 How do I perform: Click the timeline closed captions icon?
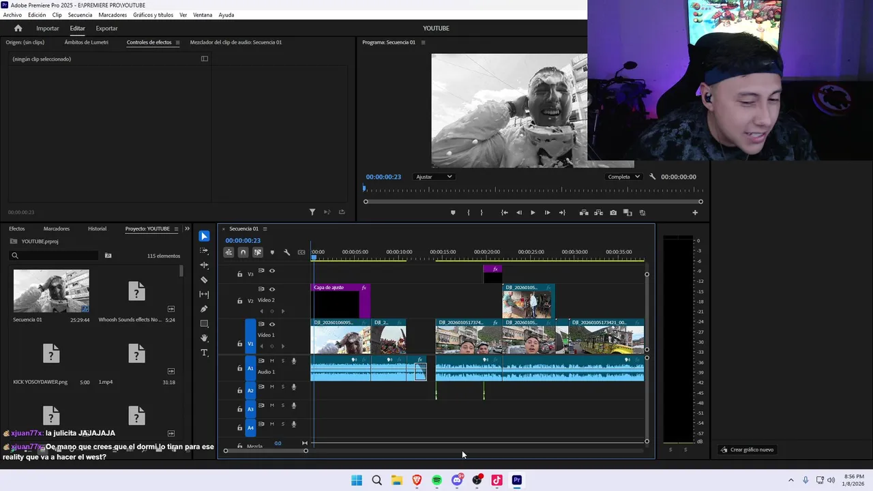(301, 252)
